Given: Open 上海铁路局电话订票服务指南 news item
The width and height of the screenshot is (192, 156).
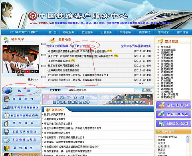Looking at the screenshot, I should coord(63,70).
